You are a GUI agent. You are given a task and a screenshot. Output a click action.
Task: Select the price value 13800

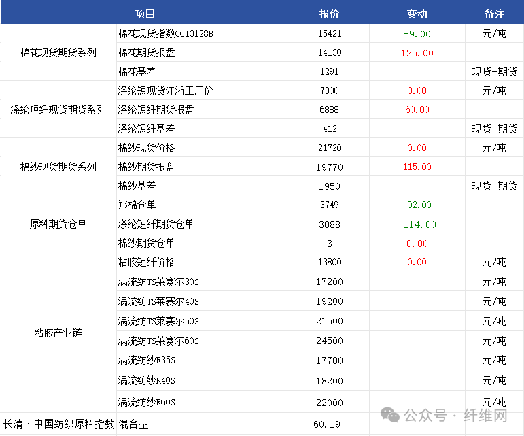click(330, 262)
